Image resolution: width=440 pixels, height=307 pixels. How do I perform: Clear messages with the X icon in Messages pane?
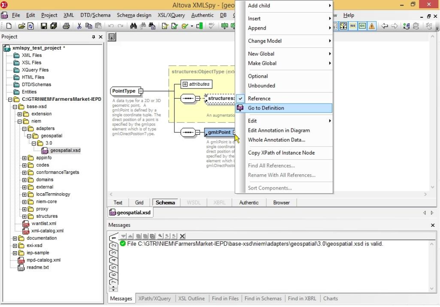pyautogui.click(x=182, y=236)
